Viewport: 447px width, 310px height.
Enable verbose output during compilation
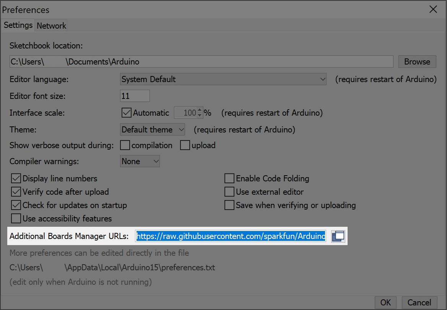click(125, 145)
